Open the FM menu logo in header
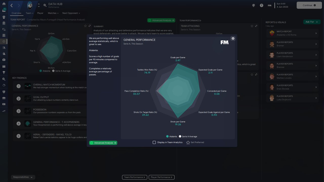The height and width of the screenshot is (182, 324). point(270,5)
